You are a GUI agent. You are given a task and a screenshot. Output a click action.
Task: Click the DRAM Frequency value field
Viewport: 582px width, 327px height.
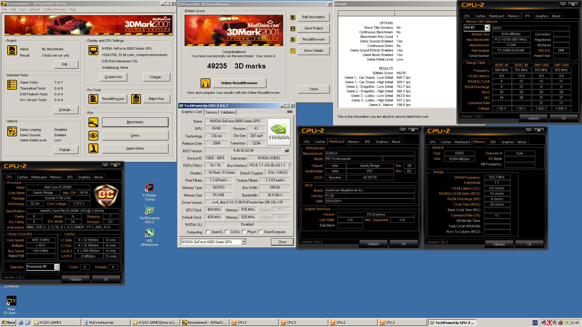pos(497,177)
